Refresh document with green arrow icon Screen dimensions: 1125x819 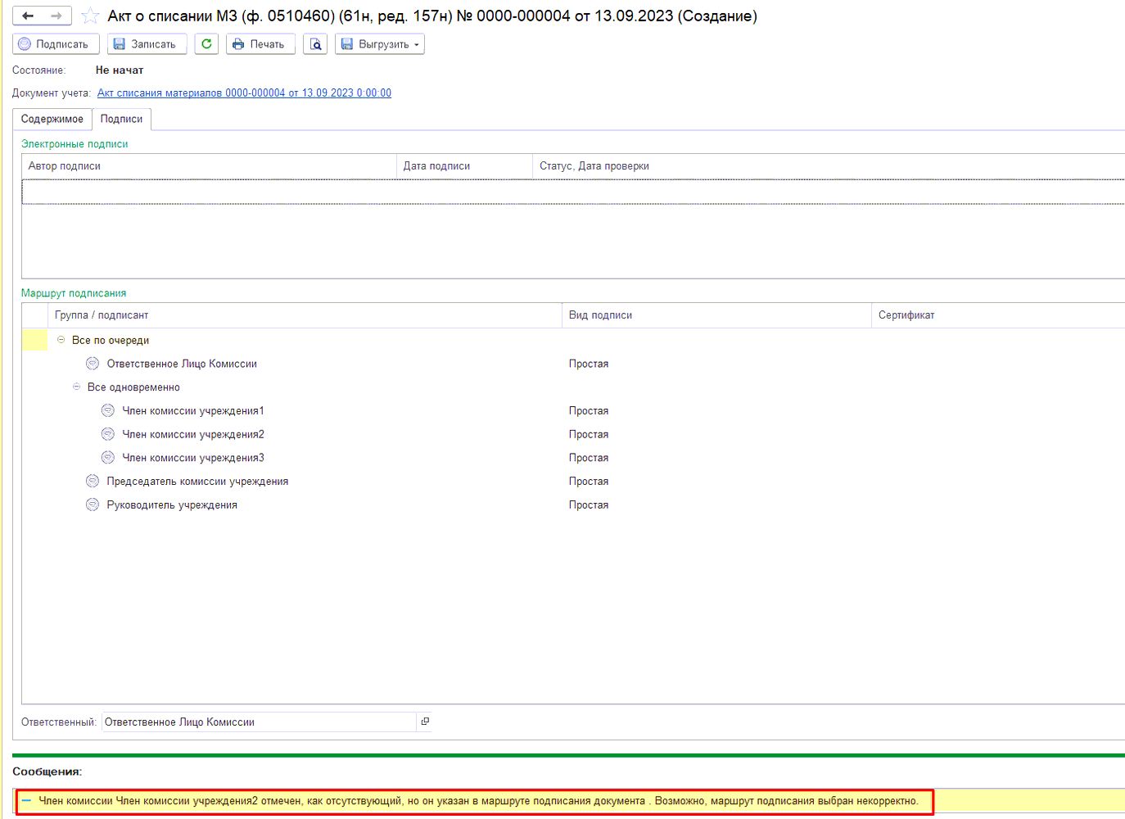(206, 44)
